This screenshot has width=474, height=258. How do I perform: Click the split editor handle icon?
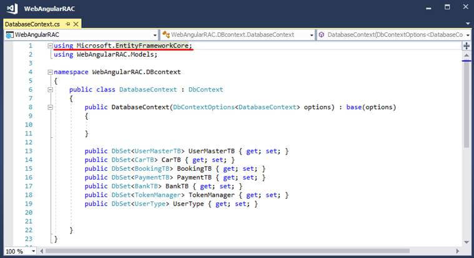pos(467,46)
